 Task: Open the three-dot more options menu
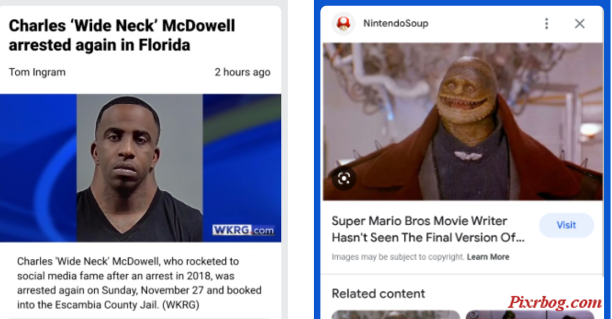[546, 23]
